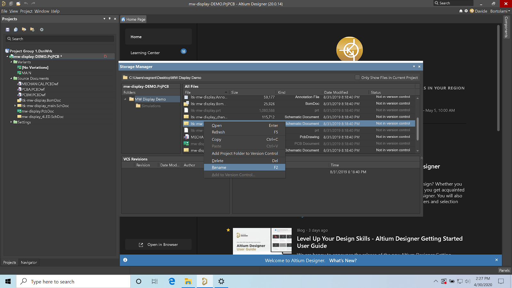Viewport: 512px width, 288px height.
Task: Pin the Projects panel
Action: tap(109, 19)
